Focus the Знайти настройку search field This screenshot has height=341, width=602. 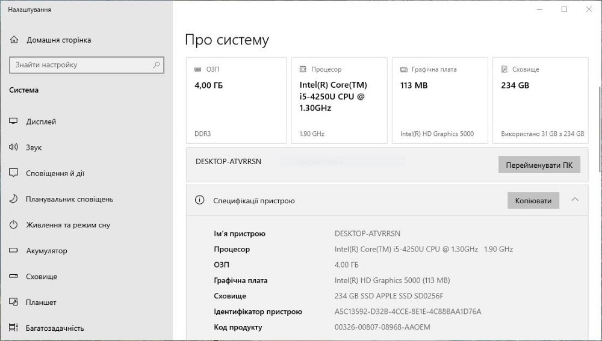86,65
